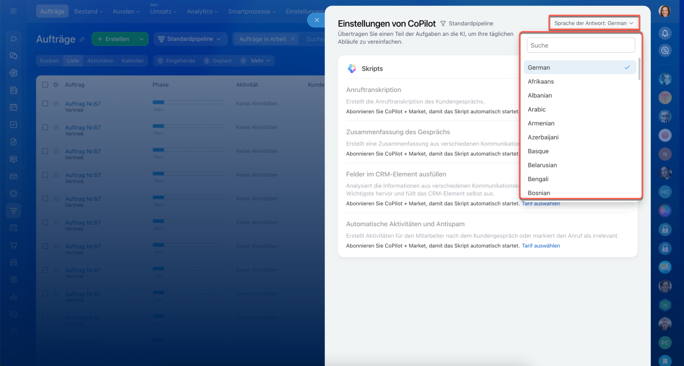
Task: Click the list settings gear icon
Action: click(56, 84)
